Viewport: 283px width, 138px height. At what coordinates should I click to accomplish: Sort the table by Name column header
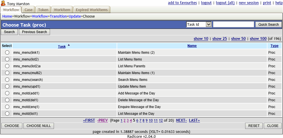point(192,46)
